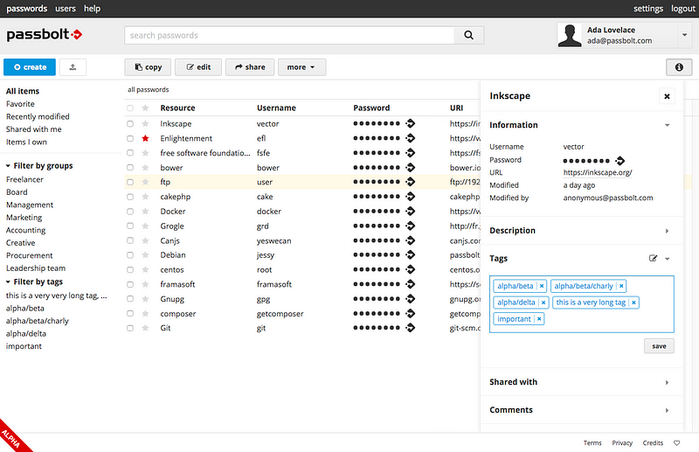Click the upload import icon button
This screenshot has width=699, height=452.
point(73,67)
